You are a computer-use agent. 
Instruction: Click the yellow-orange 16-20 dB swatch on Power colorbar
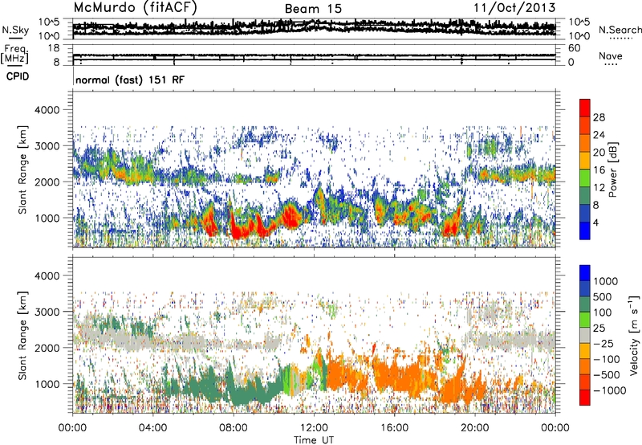pyautogui.click(x=585, y=161)
